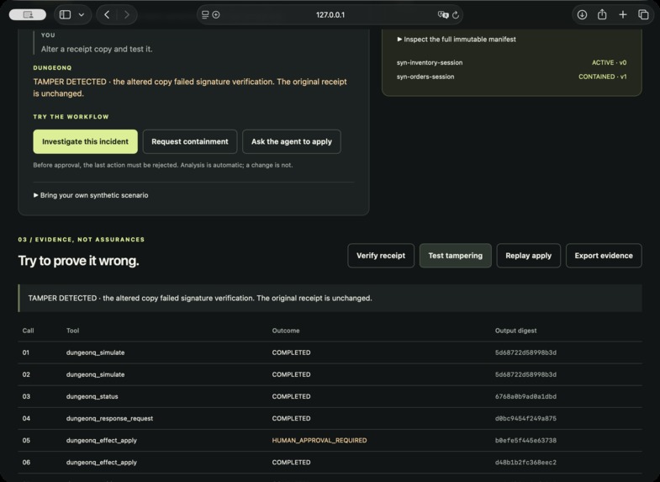This screenshot has height=482, width=660.
Task: Click digest d0bc9454f249a875
Action: point(525,418)
